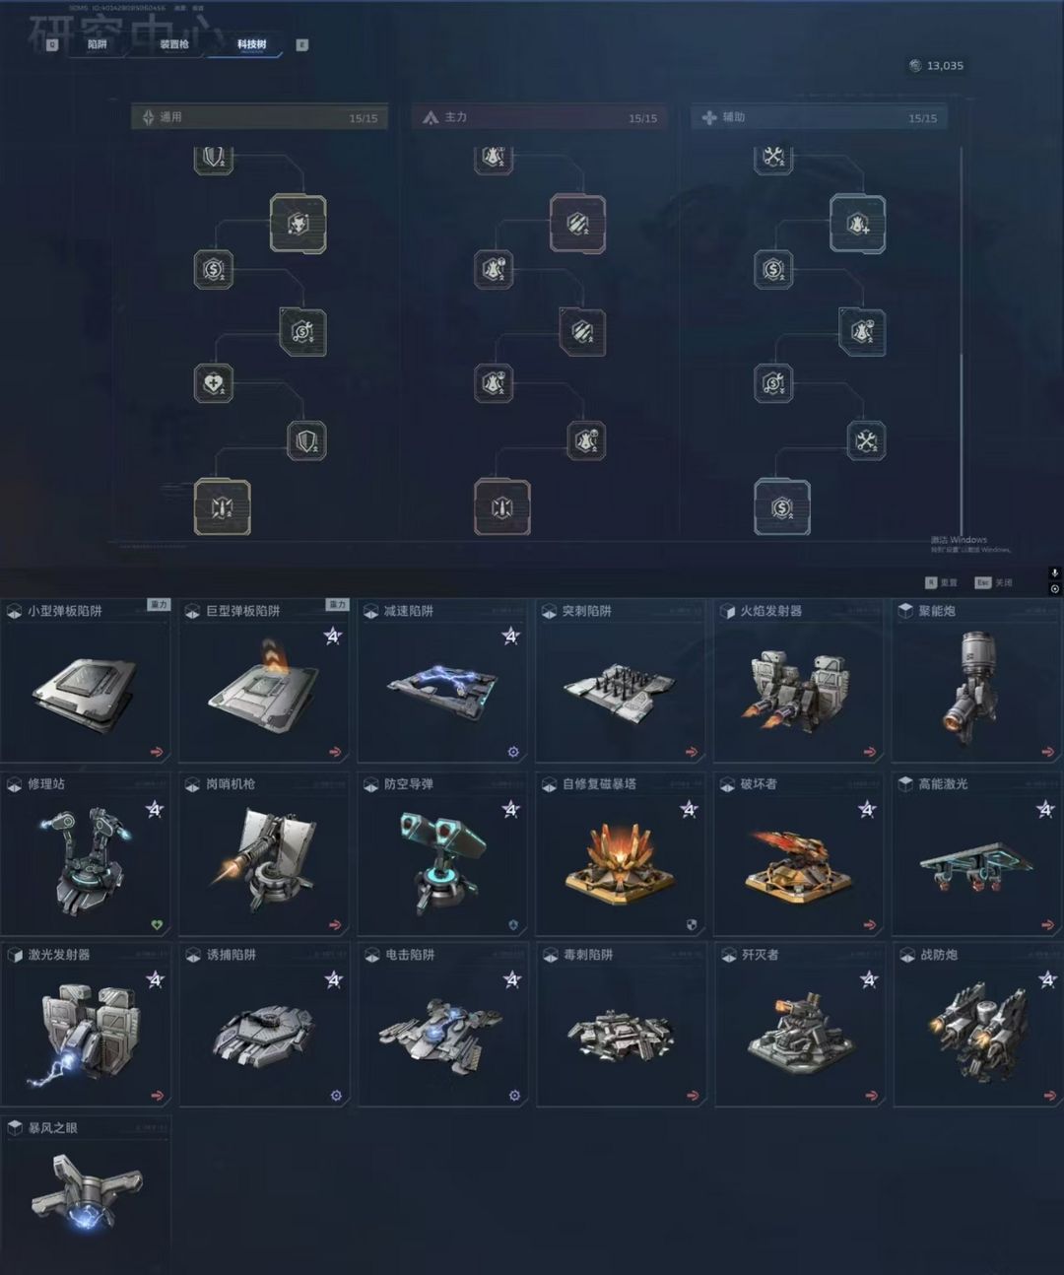Select the large bottom dollar node in 辅助 column

point(782,507)
